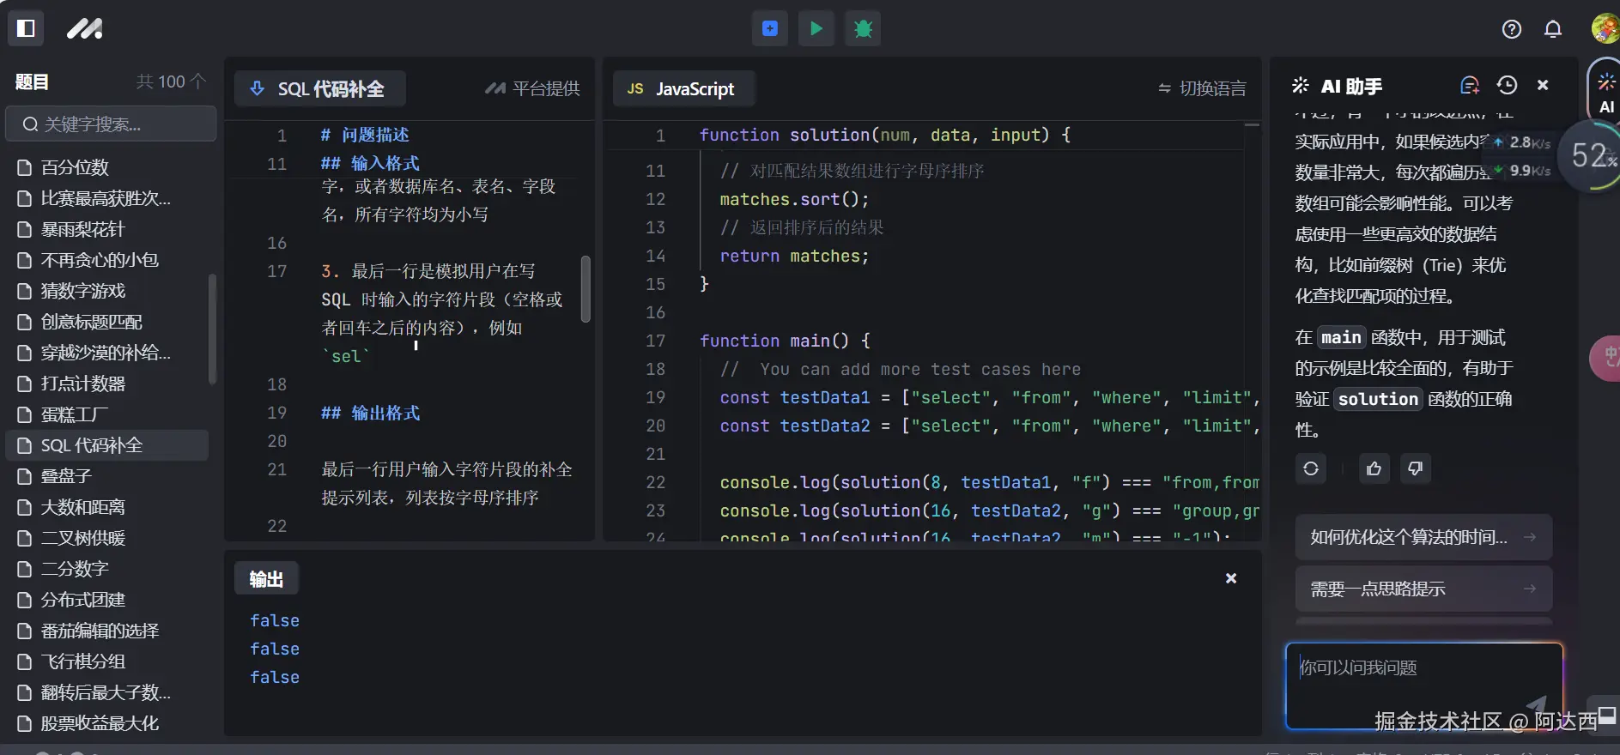Start new AI chat conversation icon
Screen dimensions: 1620x755
pyautogui.click(x=1469, y=85)
